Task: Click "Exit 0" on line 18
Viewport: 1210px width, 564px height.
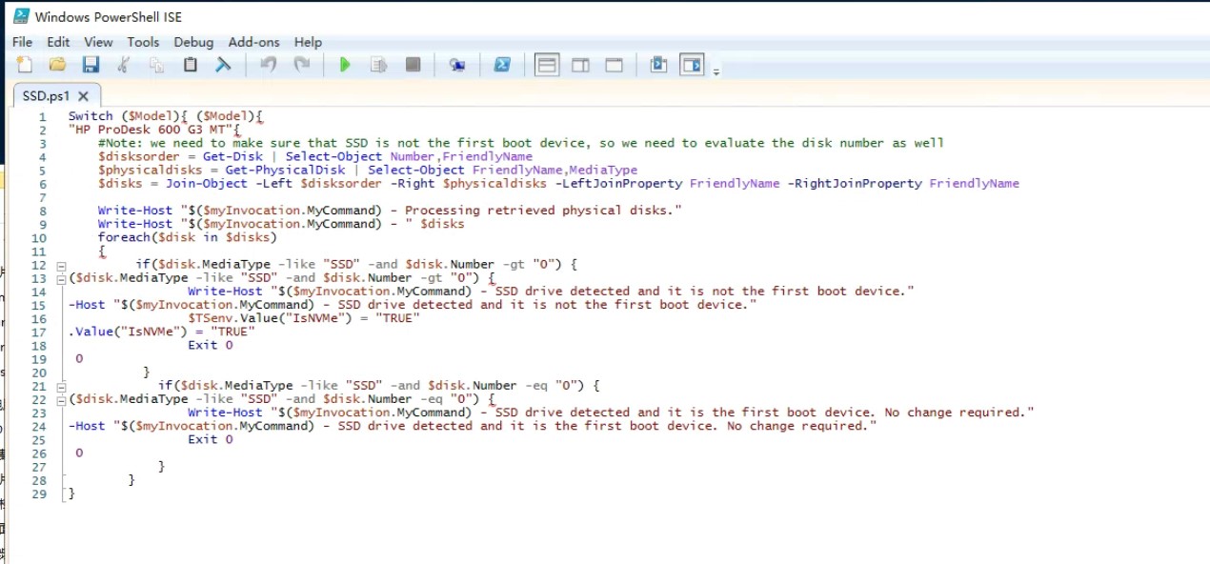Action: tap(211, 345)
